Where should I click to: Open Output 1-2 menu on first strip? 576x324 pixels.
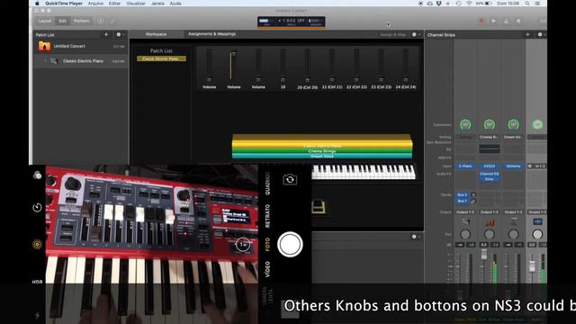(465, 212)
